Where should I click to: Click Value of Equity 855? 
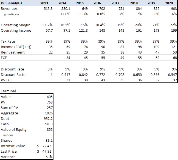(50, 129)
